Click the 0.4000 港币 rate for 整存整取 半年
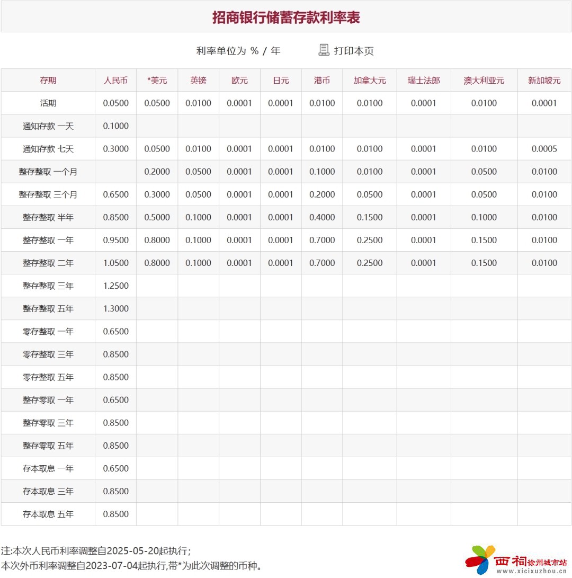 tap(322, 218)
